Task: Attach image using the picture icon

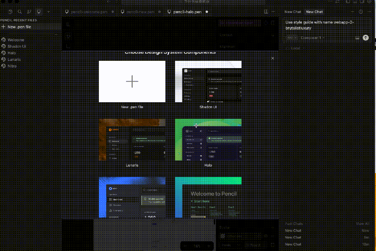Action: [x=357, y=38]
